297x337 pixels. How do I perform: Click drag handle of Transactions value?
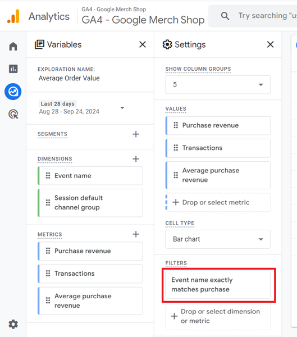point(176,148)
